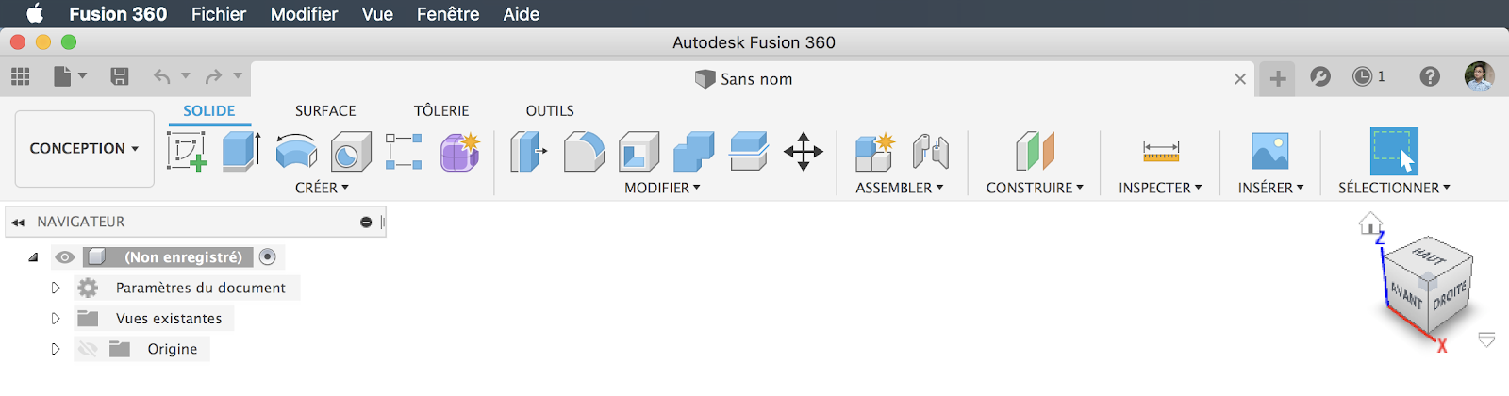This screenshot has width=1509, height=396.
Task: Open the undo history dropdown arrow
Action: click(x=186, y=76)
